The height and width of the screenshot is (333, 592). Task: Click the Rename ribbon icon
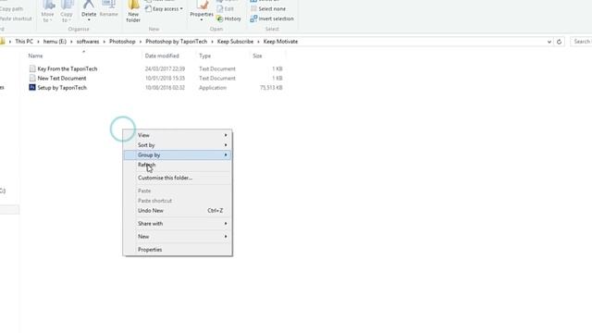coord(109,5)
